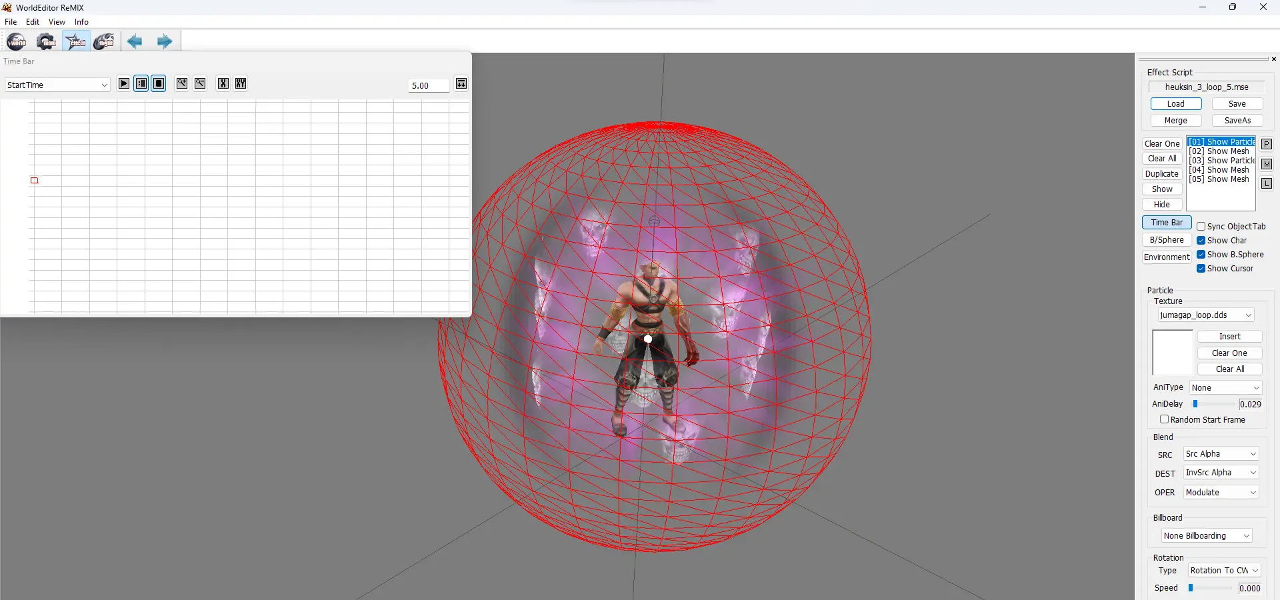This screenshot has height=600, width=1280.
Task: Zoom out the time bar graph
Action: 200,83
